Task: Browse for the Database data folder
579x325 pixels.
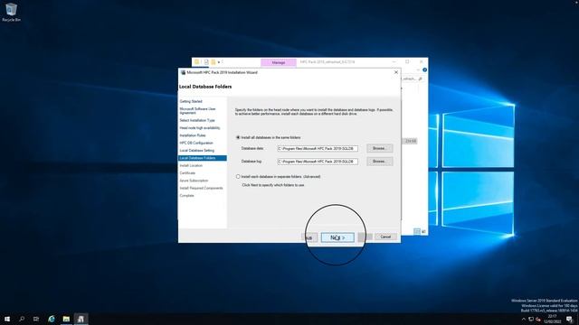Action: coord(380,148)
